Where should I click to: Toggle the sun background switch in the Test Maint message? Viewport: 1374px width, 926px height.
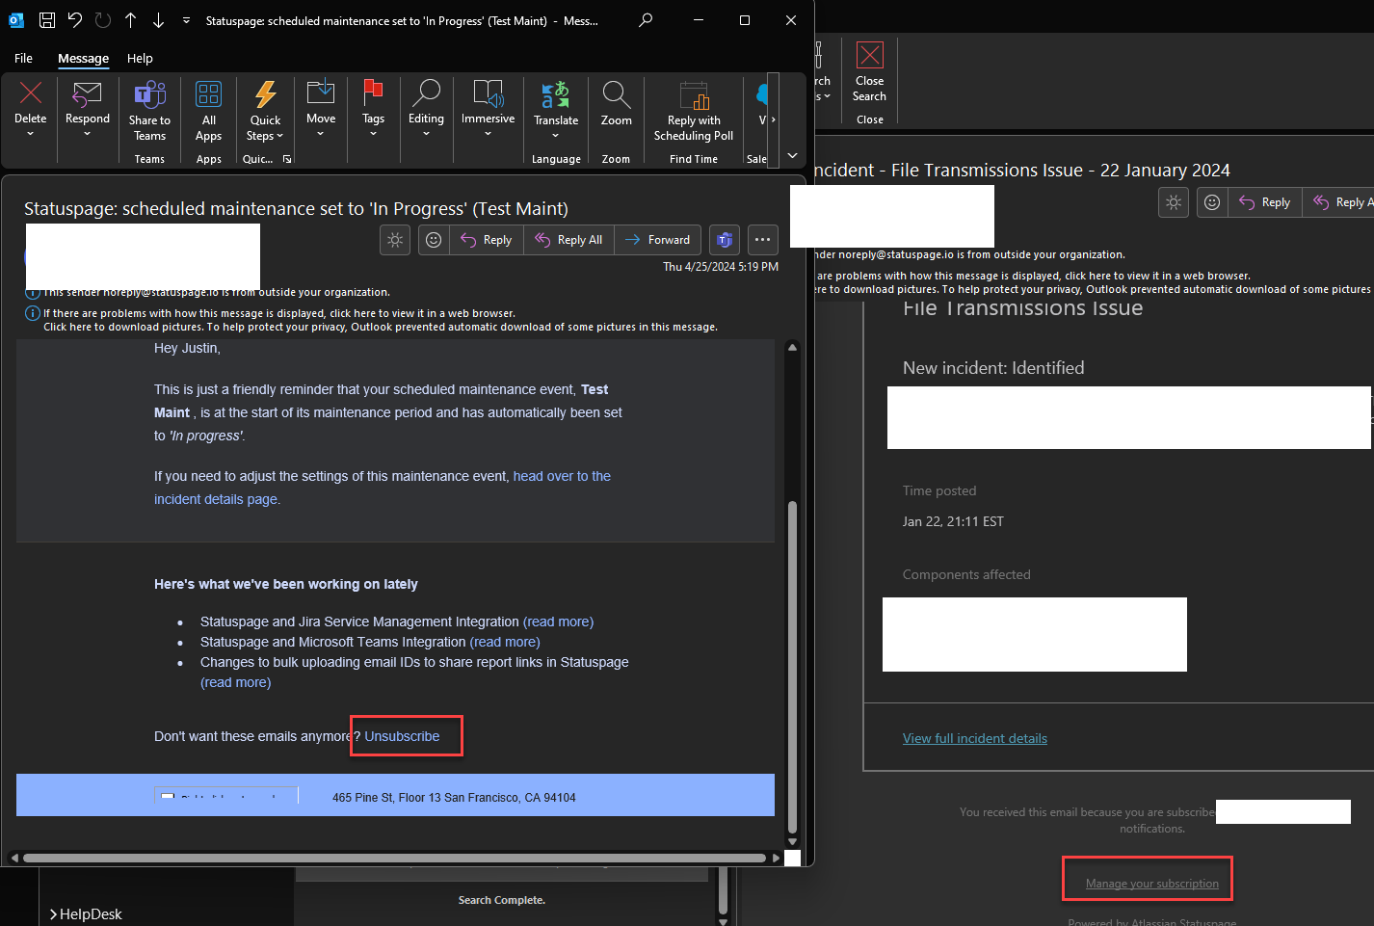pos(395,240)
